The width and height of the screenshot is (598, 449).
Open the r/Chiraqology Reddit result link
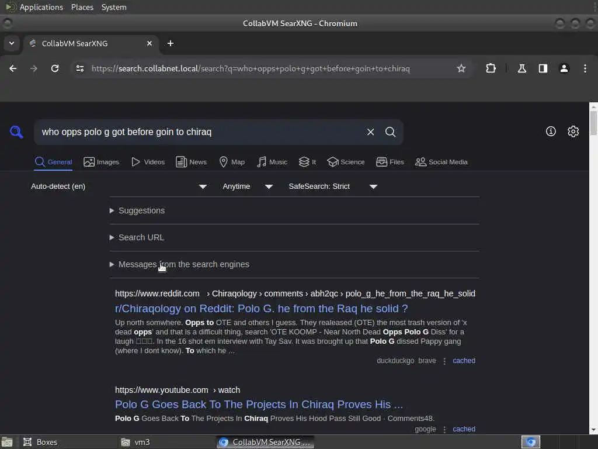tap(261, 309)
